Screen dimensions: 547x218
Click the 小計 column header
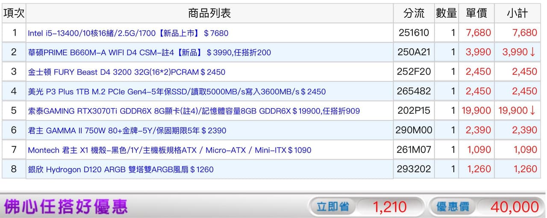click(x=517, y=13)
